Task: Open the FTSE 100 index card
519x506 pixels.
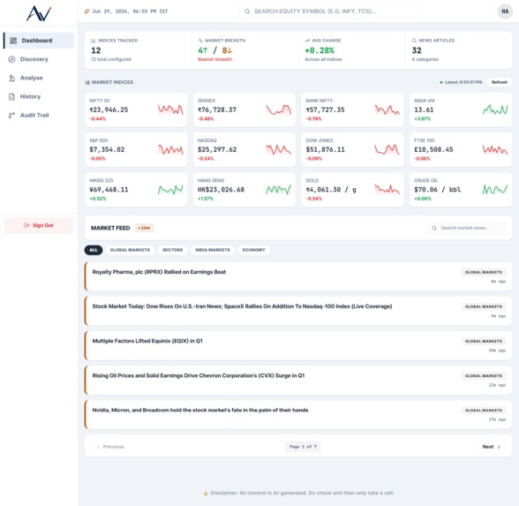Action: click(x=461, y=150)
